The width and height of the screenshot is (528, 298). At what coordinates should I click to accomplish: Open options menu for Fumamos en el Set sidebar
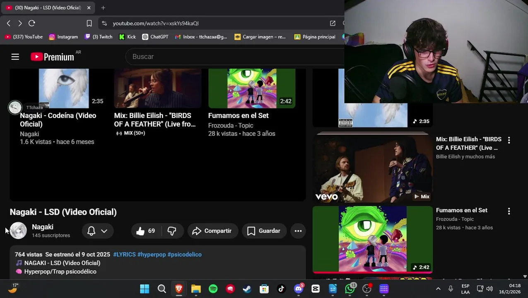[509, 211]
